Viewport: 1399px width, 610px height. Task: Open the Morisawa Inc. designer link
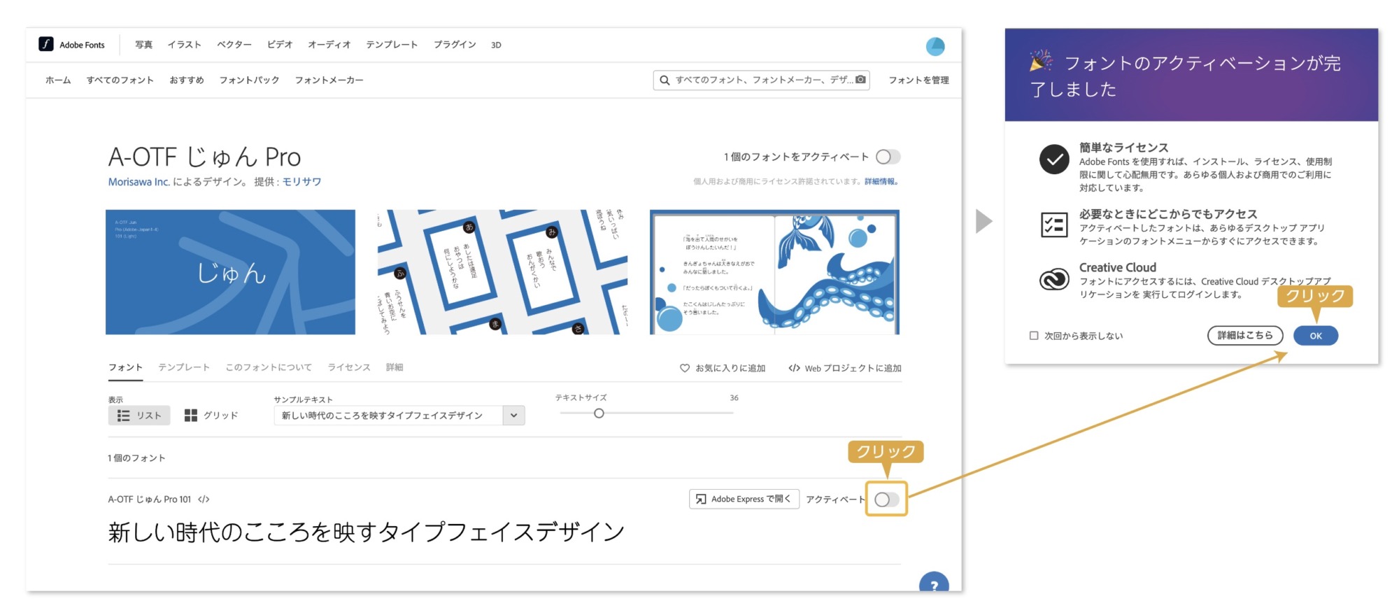tap(139, 182)
